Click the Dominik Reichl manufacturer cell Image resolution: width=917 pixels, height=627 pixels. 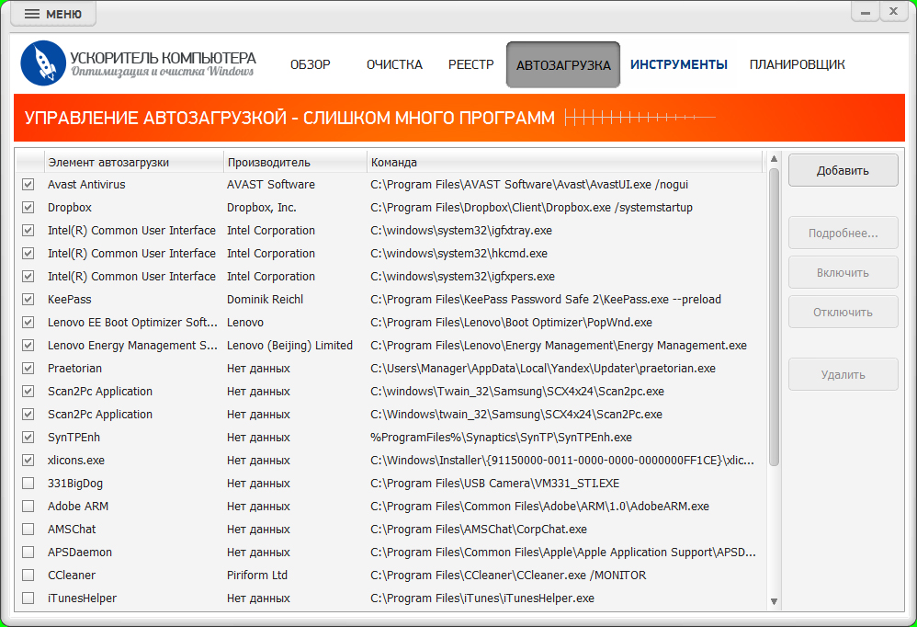(x=265, y=299)
